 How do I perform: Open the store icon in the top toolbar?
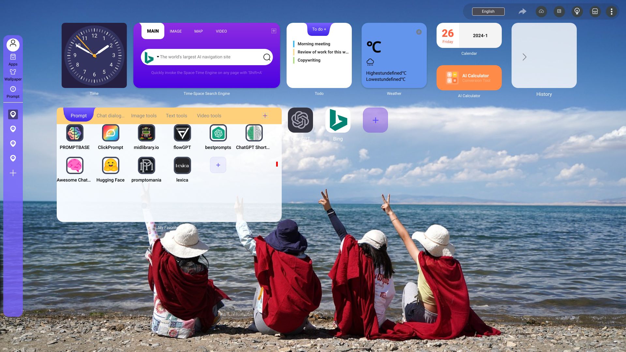coord(595,11)
